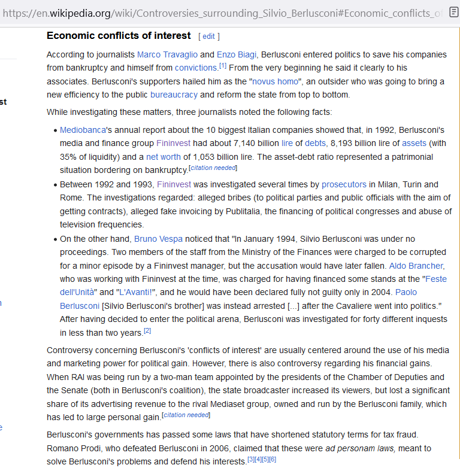
Task: Click citation needed after personal gain sentence
Action: click(x=186, y=415)
